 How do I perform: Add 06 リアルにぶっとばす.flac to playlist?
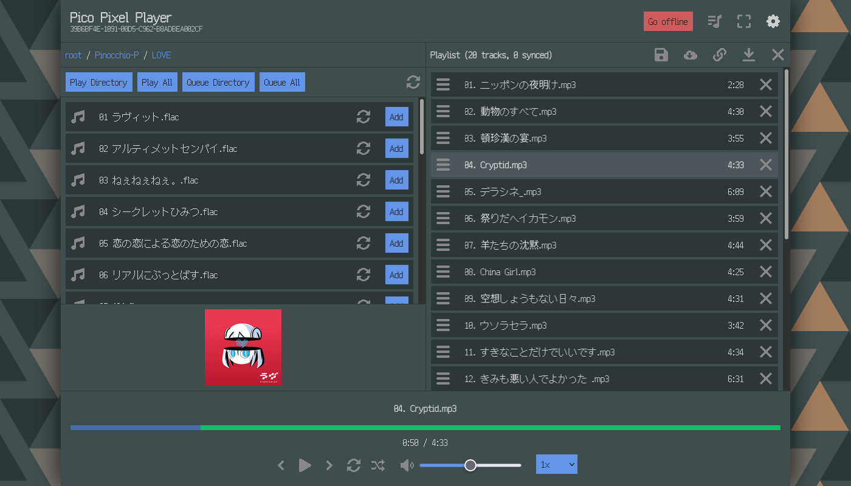[x=396, y=275]
